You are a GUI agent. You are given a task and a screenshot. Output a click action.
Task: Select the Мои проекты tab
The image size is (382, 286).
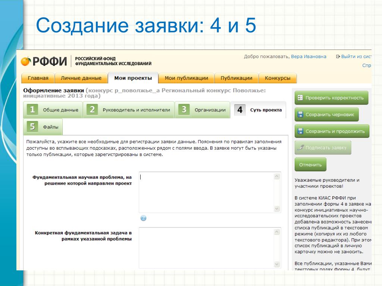(133, 78)
